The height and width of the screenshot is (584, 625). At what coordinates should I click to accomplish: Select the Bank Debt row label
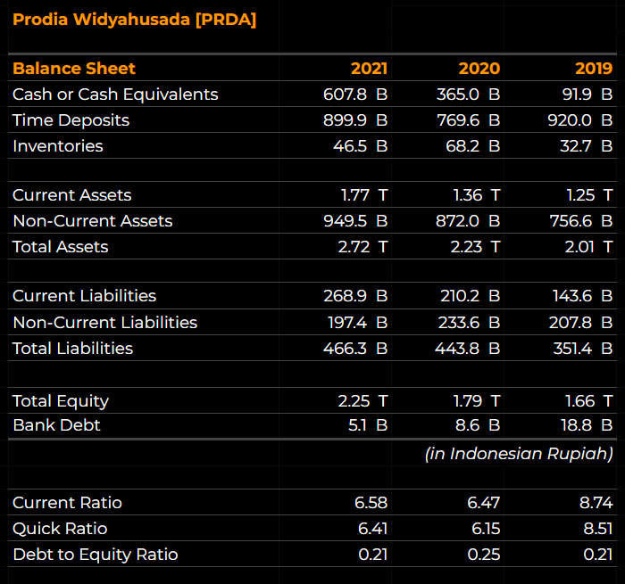tap(56, 425)
